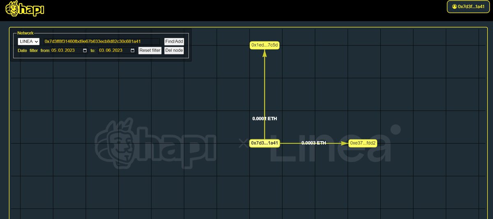Click the Find/Add button
Image resolution: width=493 pixels, height=219 pixels.
[x=174, y=41]
